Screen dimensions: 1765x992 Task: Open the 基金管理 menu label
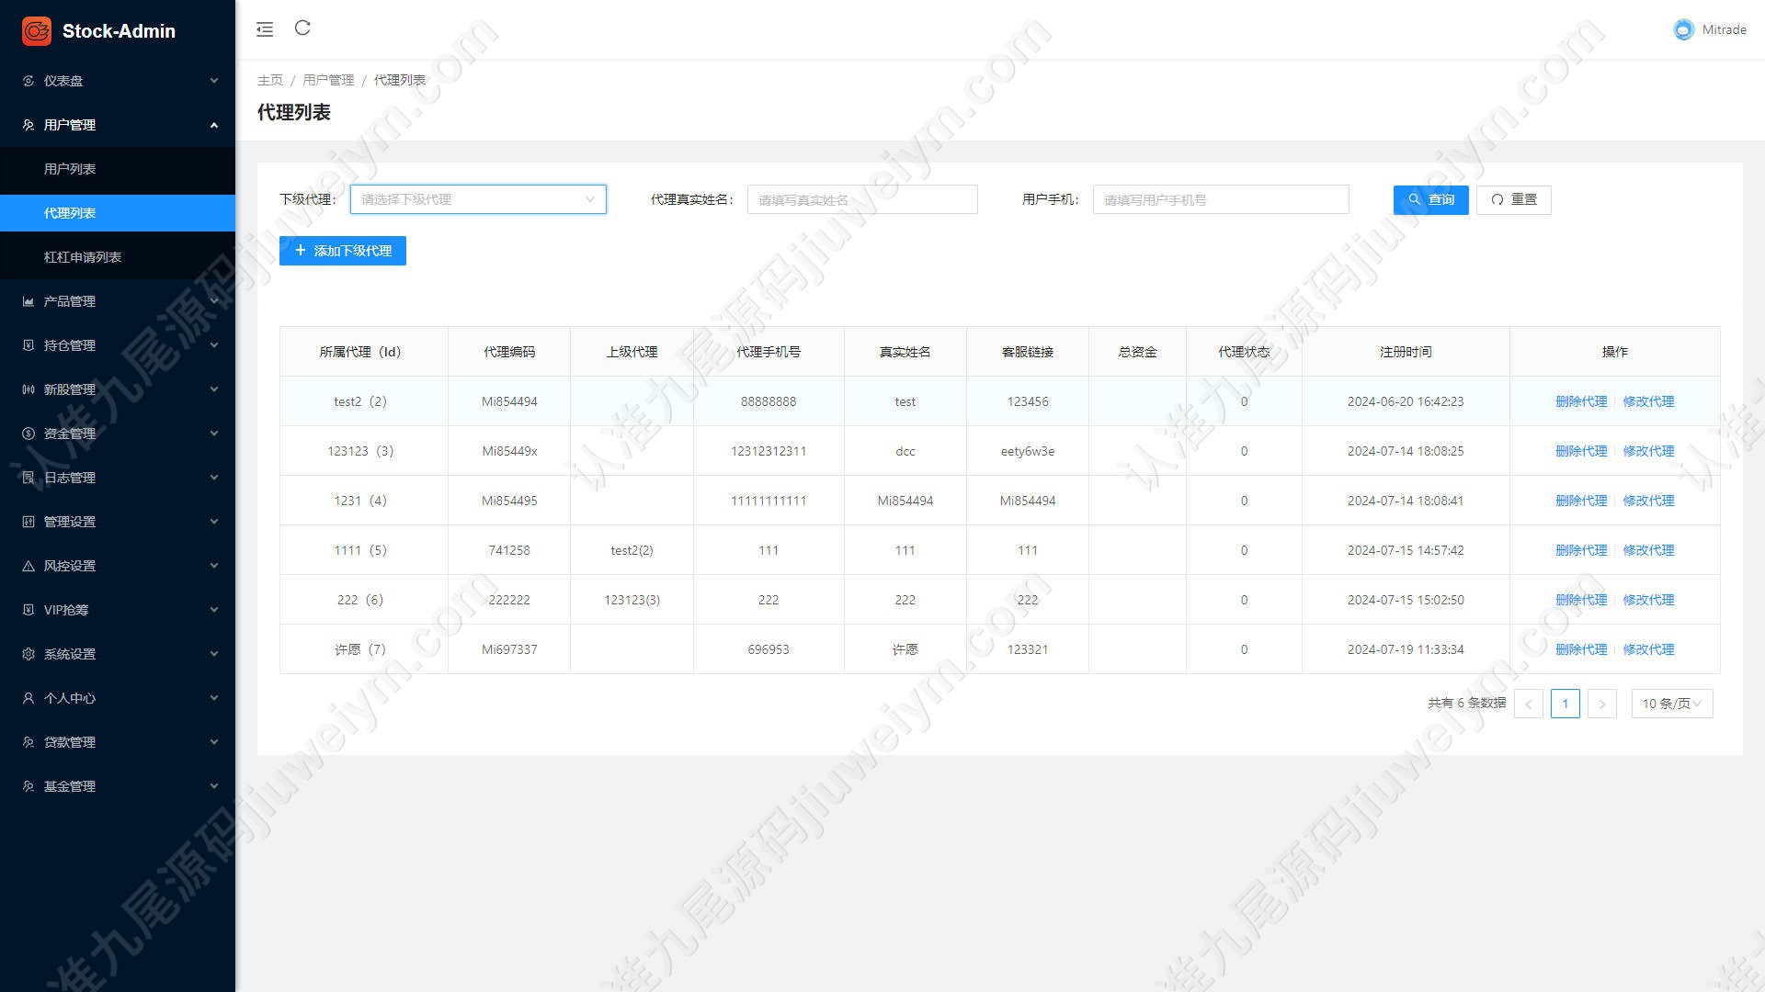click(x=70, y=786)
